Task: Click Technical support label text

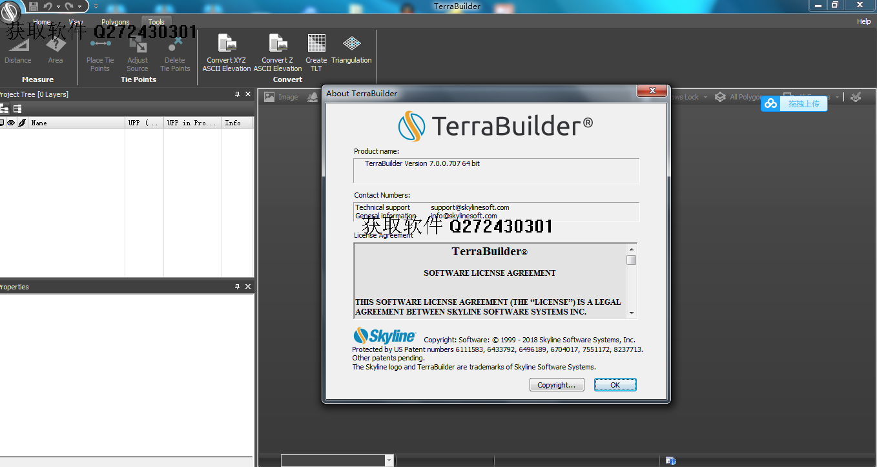Action: [x=382, y=207]
